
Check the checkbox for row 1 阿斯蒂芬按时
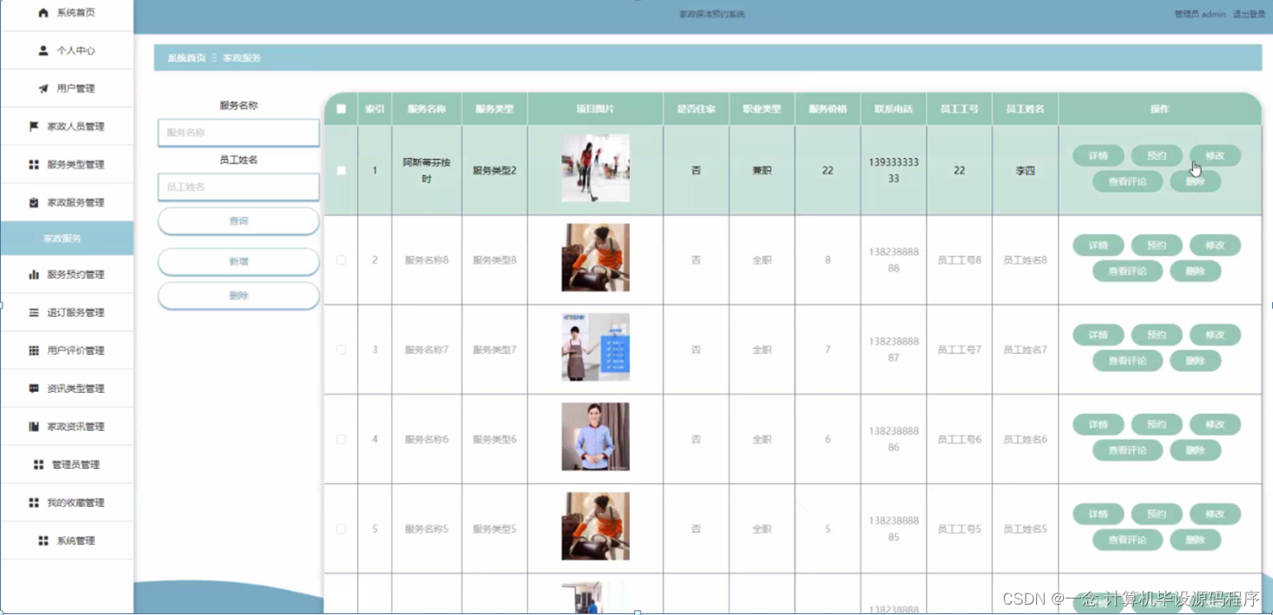pyautogui.click(x=341, y=171)
